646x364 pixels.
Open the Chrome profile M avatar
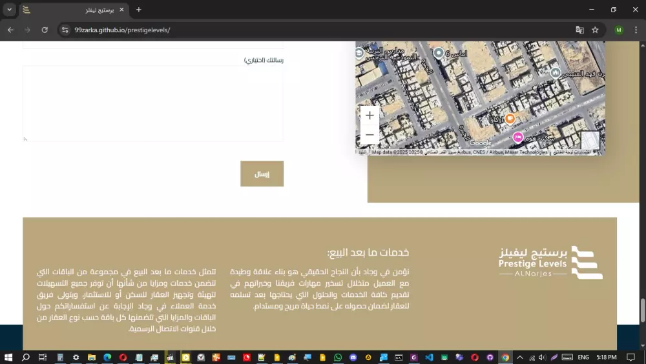pos(619,30)
